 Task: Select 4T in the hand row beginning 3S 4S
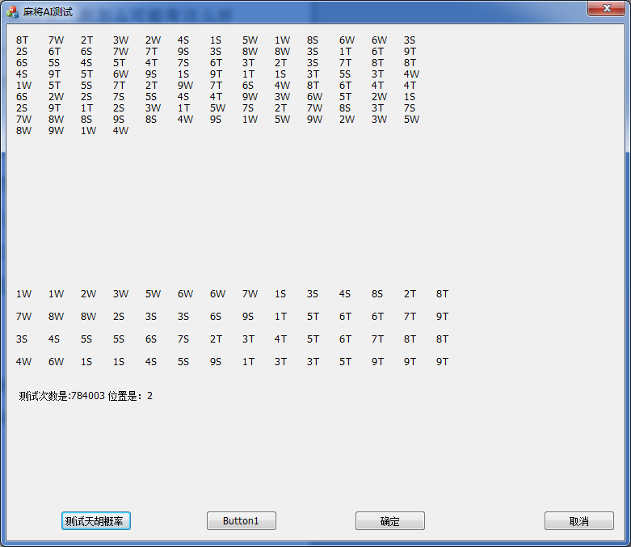pos(280,339)
